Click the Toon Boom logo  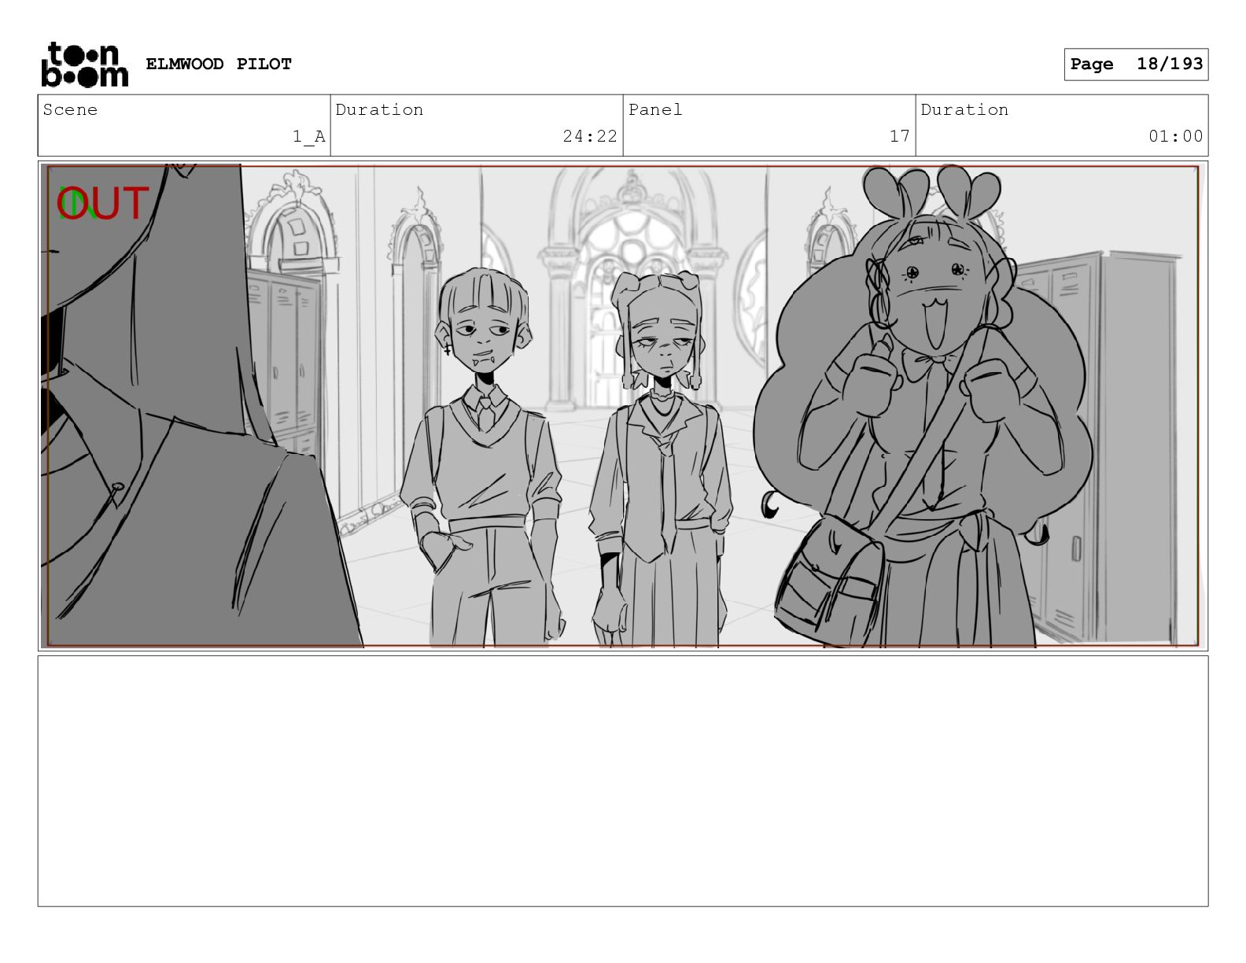point(84,64)
